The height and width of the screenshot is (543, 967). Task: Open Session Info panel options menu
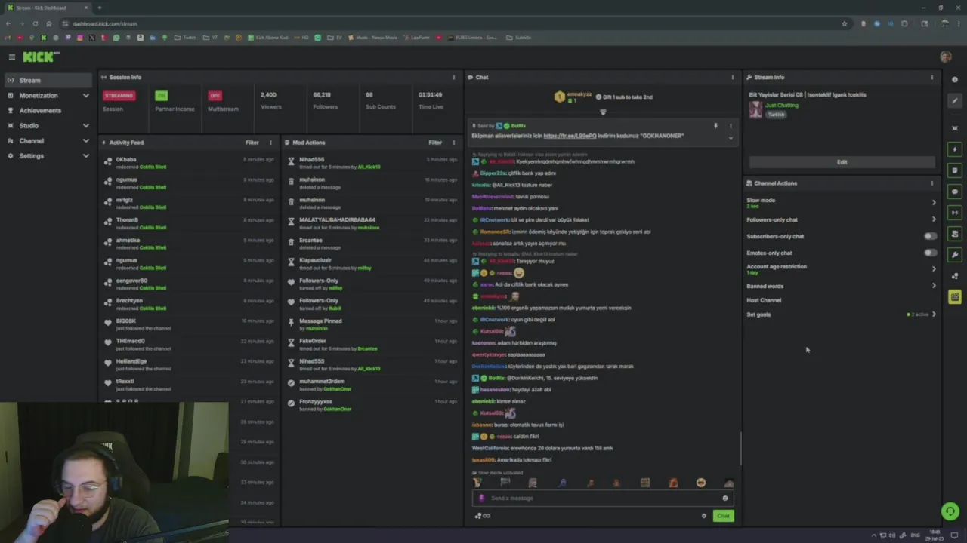point(454,77)
